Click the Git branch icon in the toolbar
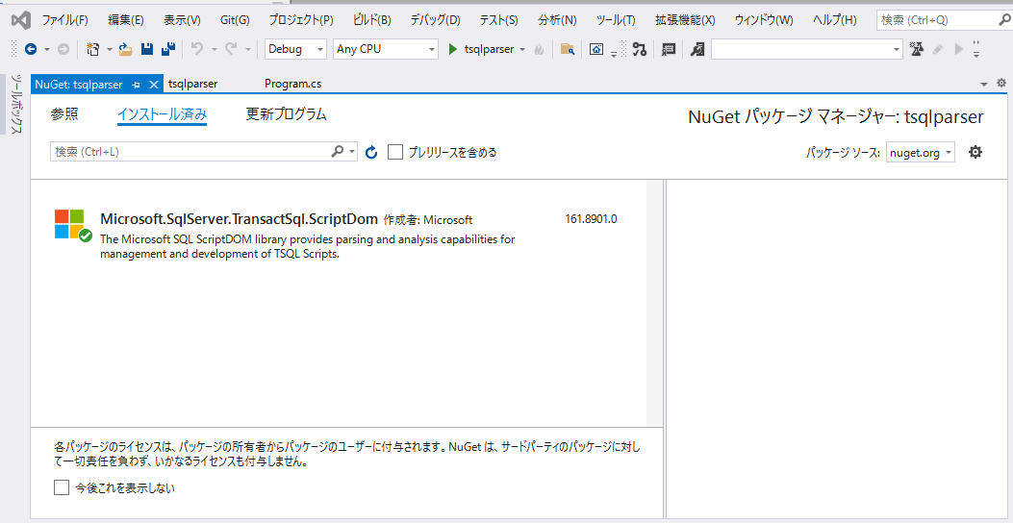This screenshot has width=1013, height=523. click(640, 49)
